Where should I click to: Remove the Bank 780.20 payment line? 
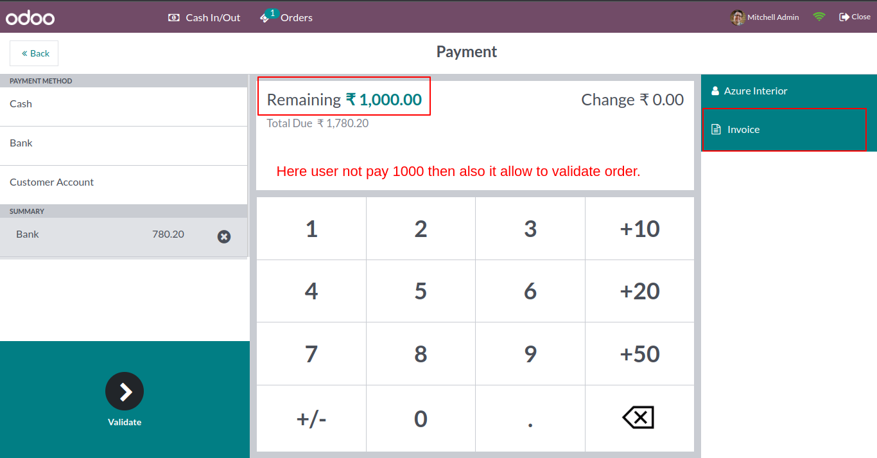[x=224, y=236]
